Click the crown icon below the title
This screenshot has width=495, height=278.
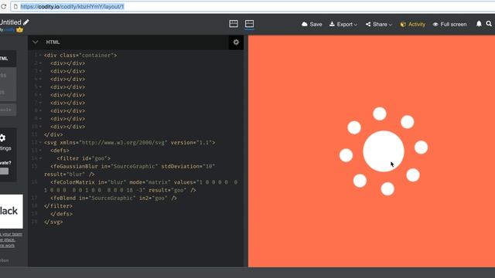click(x=19, y=29)
